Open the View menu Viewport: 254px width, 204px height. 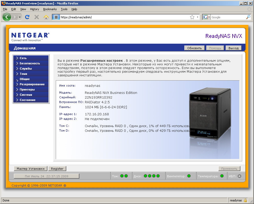(23, 9)
